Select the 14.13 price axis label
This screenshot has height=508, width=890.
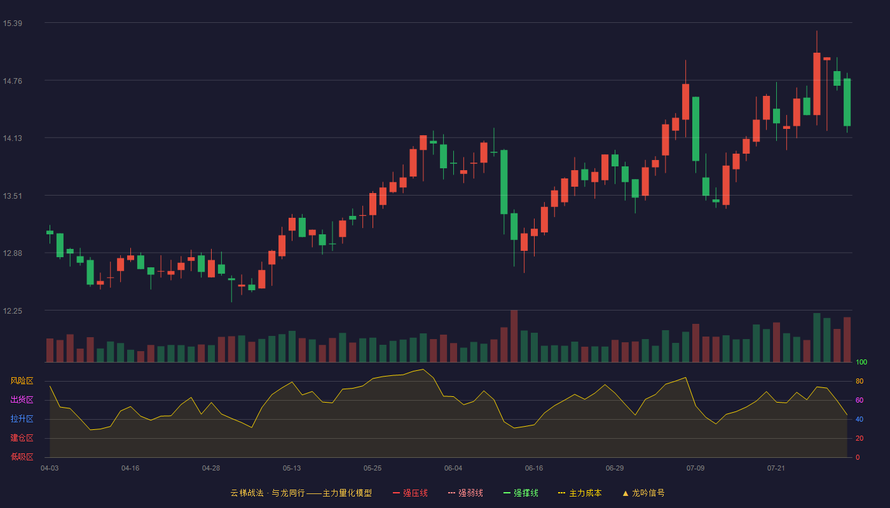[13, 138]
